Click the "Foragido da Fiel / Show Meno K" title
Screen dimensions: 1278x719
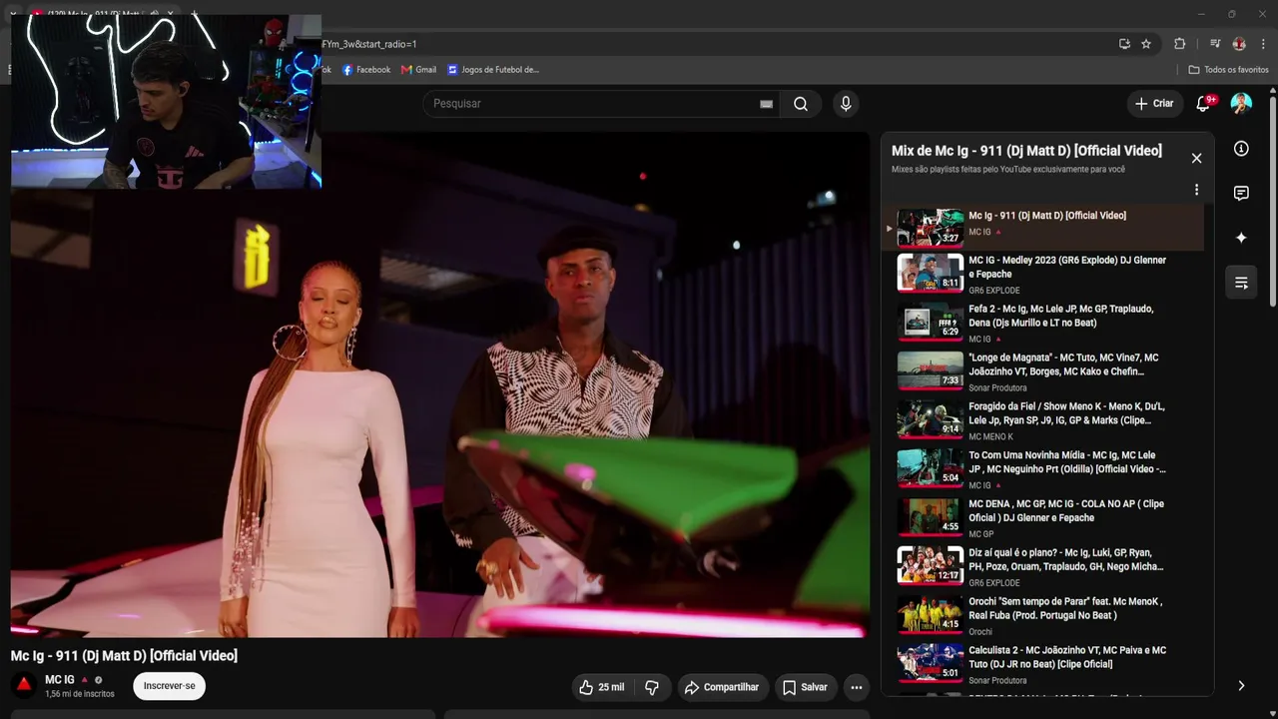[1066, 413]
